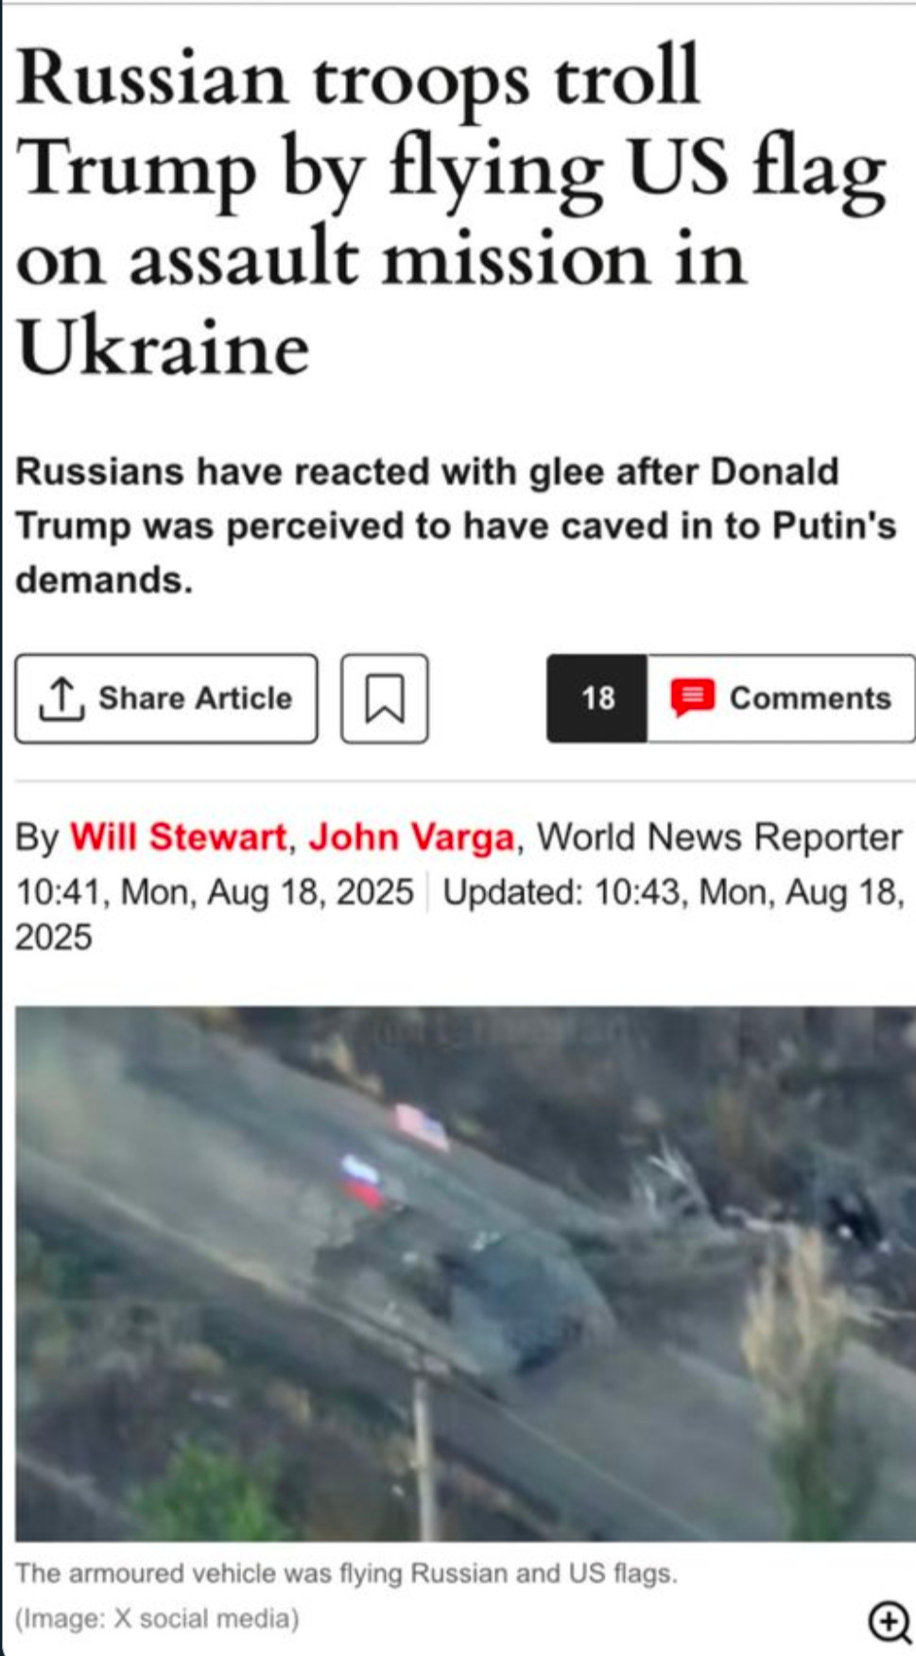This screenshot has width=916, height=1656.
Task: Open the Comments section via Comments label
Action: point(810,699)
